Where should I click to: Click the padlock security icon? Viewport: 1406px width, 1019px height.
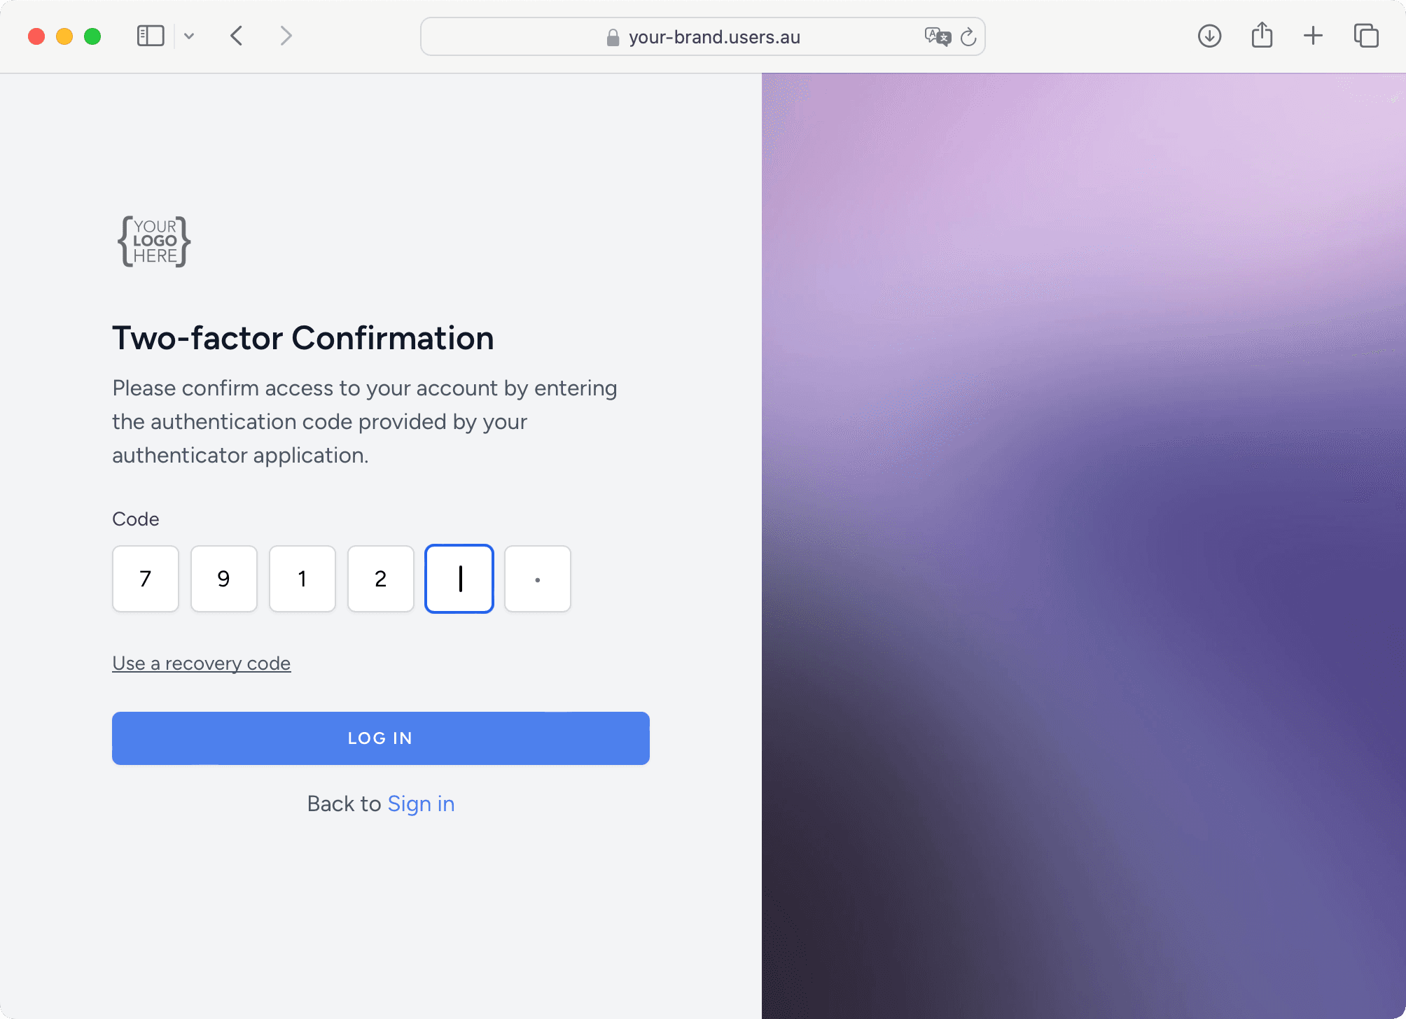(612, 37)
